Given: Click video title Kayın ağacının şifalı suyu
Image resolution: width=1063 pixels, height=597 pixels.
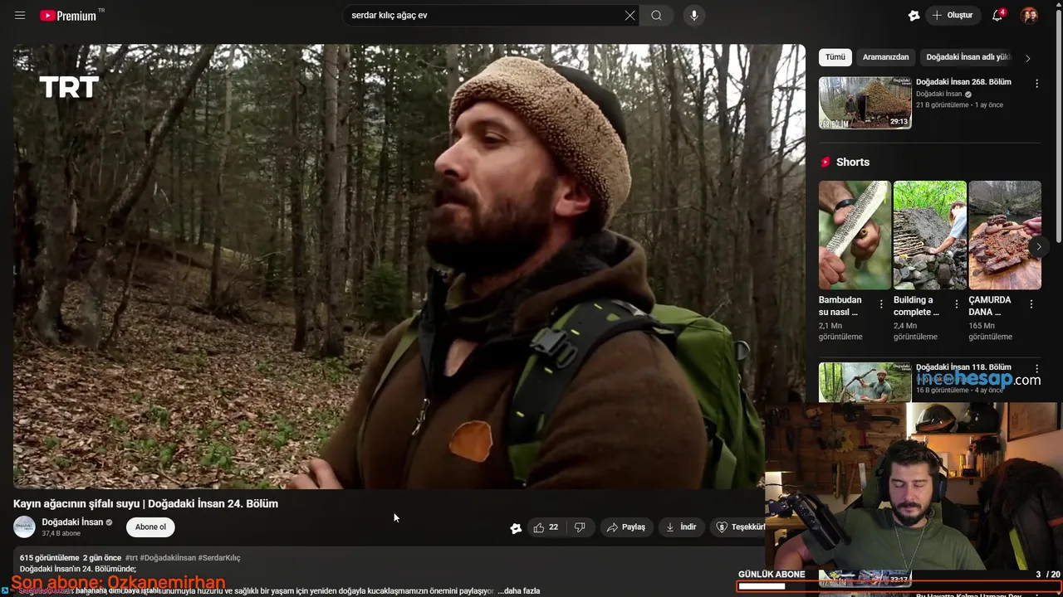Looking at the screenshot, I should pyautogui.click(x=145, y=503).
